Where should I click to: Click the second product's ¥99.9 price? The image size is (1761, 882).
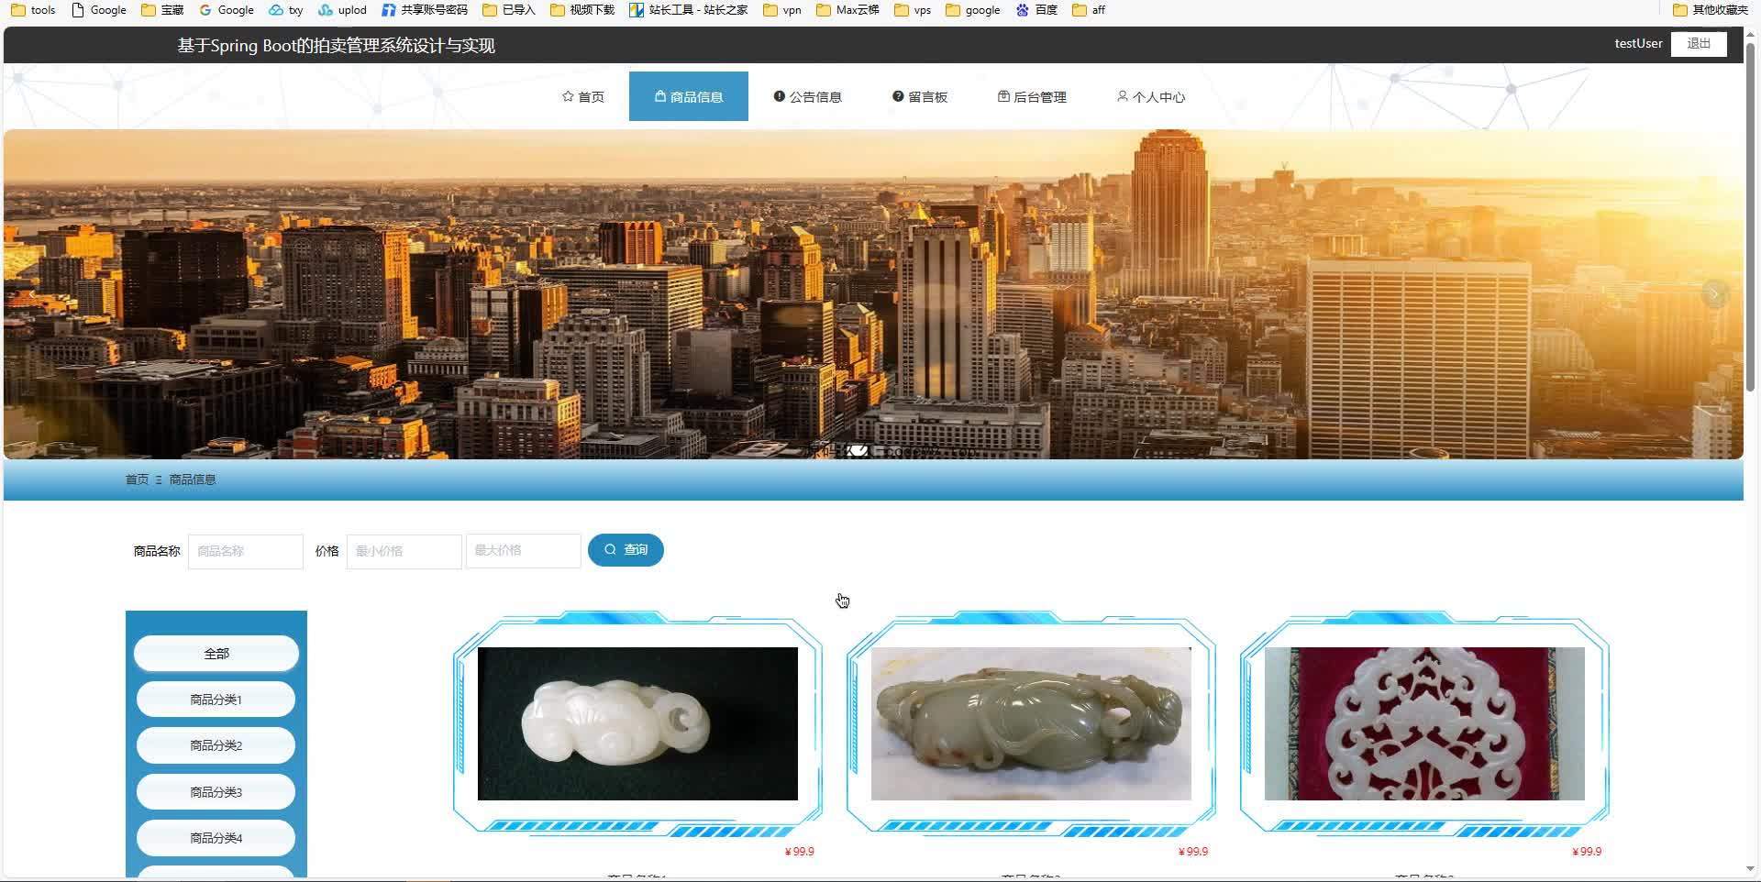click(1193, 852)
